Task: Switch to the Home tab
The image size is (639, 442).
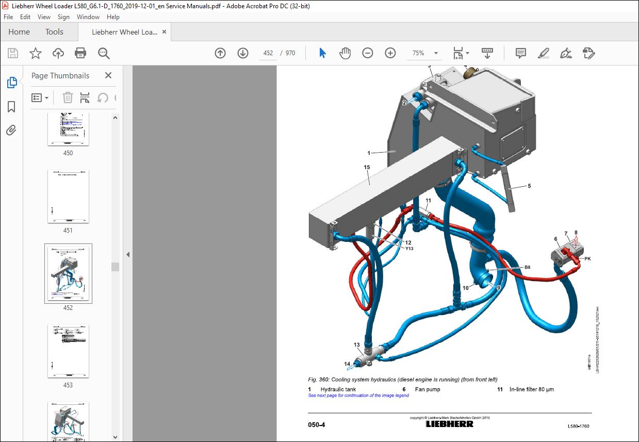Action: click(x=19, y=32)
